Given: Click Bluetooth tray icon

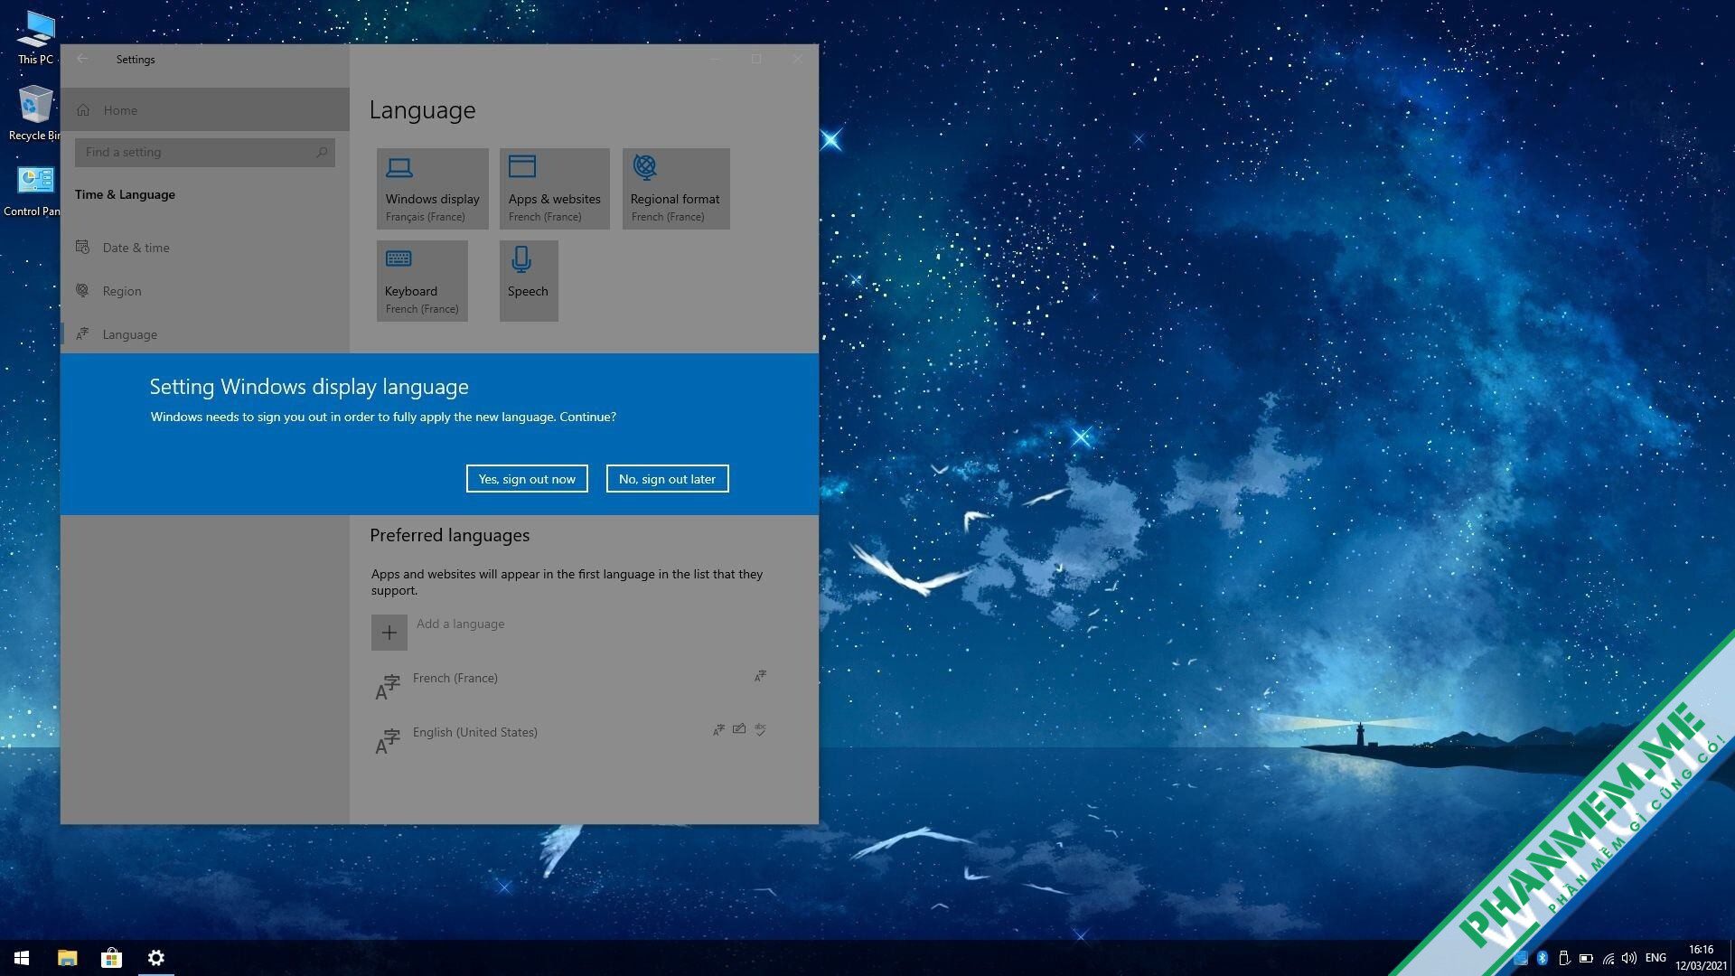Looking at the screenshot, I should point(1543,958).
